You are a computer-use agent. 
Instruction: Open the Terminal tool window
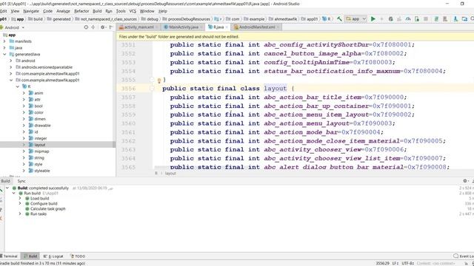point(8,256)
